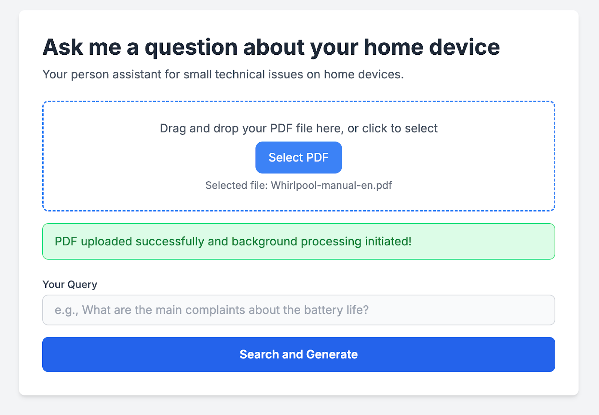Click the dashed blue drop zone border
Image resolution: width=599 pixels, height=415 pixels.
click(x=298, y=101)
